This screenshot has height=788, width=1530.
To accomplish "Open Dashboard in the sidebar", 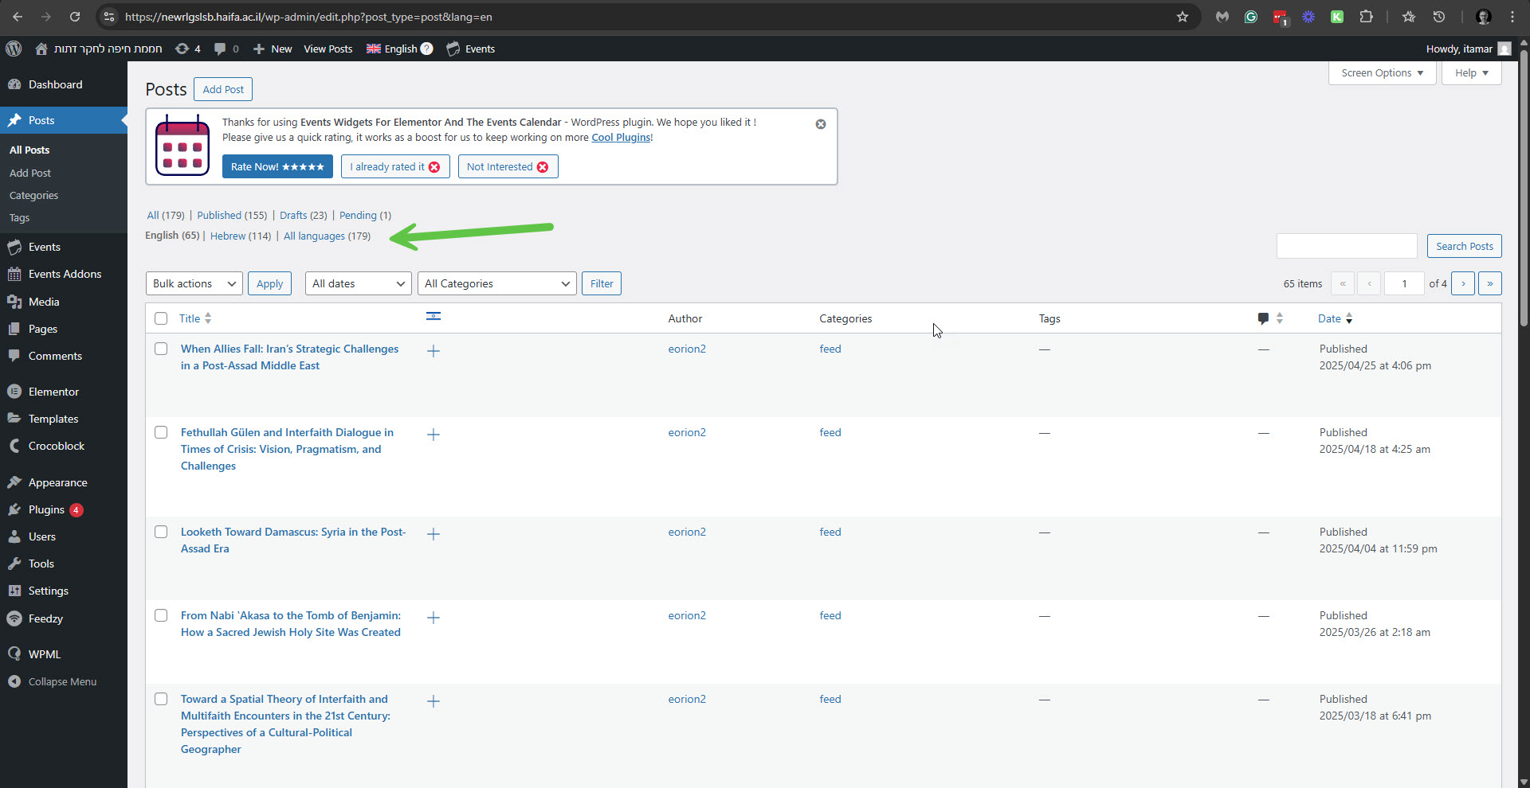I will (64, 84).
